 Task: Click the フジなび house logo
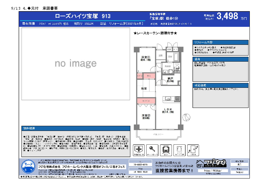[211, 163]
